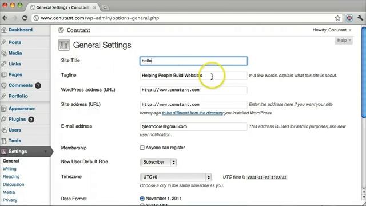Screen dimensions: 366x206
Task: Collapse the Settings menu arrow
Action: tap(46, 152)
